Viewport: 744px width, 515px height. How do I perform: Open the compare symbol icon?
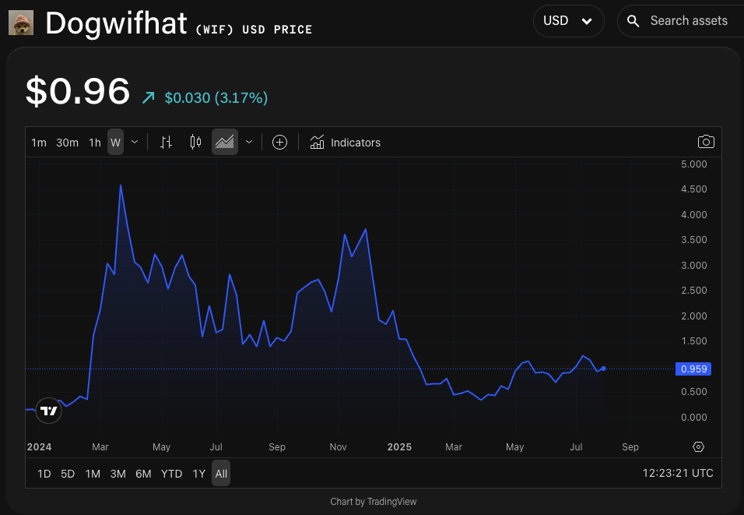pyautogui.click(x=166, y=142)
